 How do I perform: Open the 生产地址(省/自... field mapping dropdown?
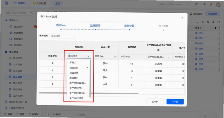(x=158, y=57)
